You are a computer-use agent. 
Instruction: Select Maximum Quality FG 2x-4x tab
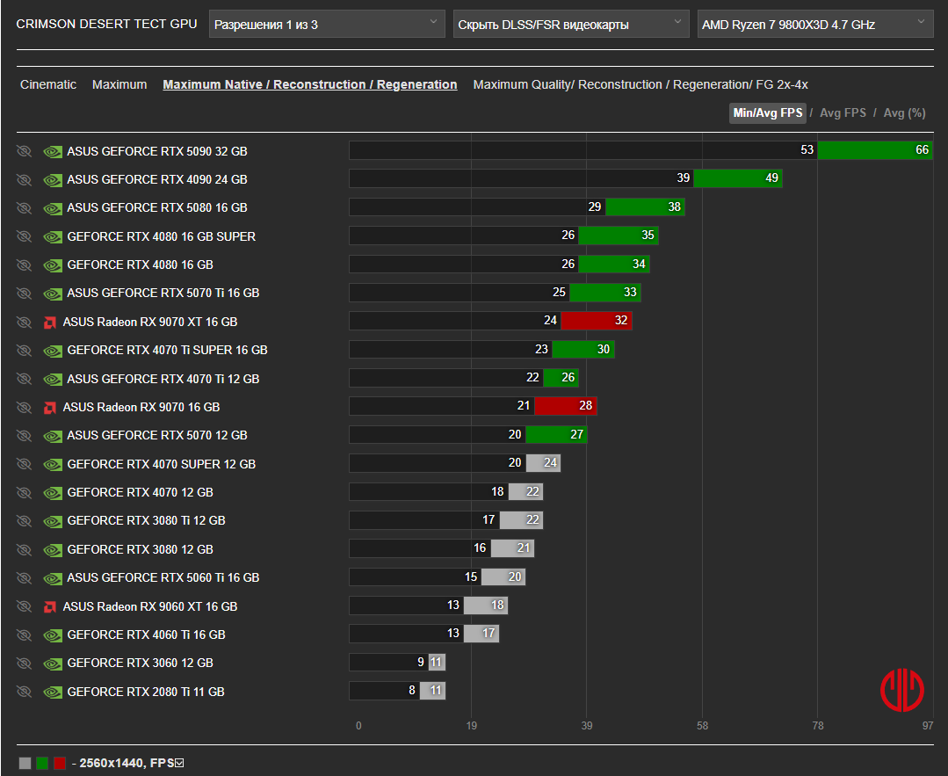pos(640,84)
